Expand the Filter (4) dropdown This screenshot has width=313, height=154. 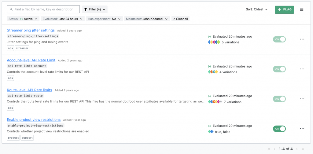coord(95,9)
